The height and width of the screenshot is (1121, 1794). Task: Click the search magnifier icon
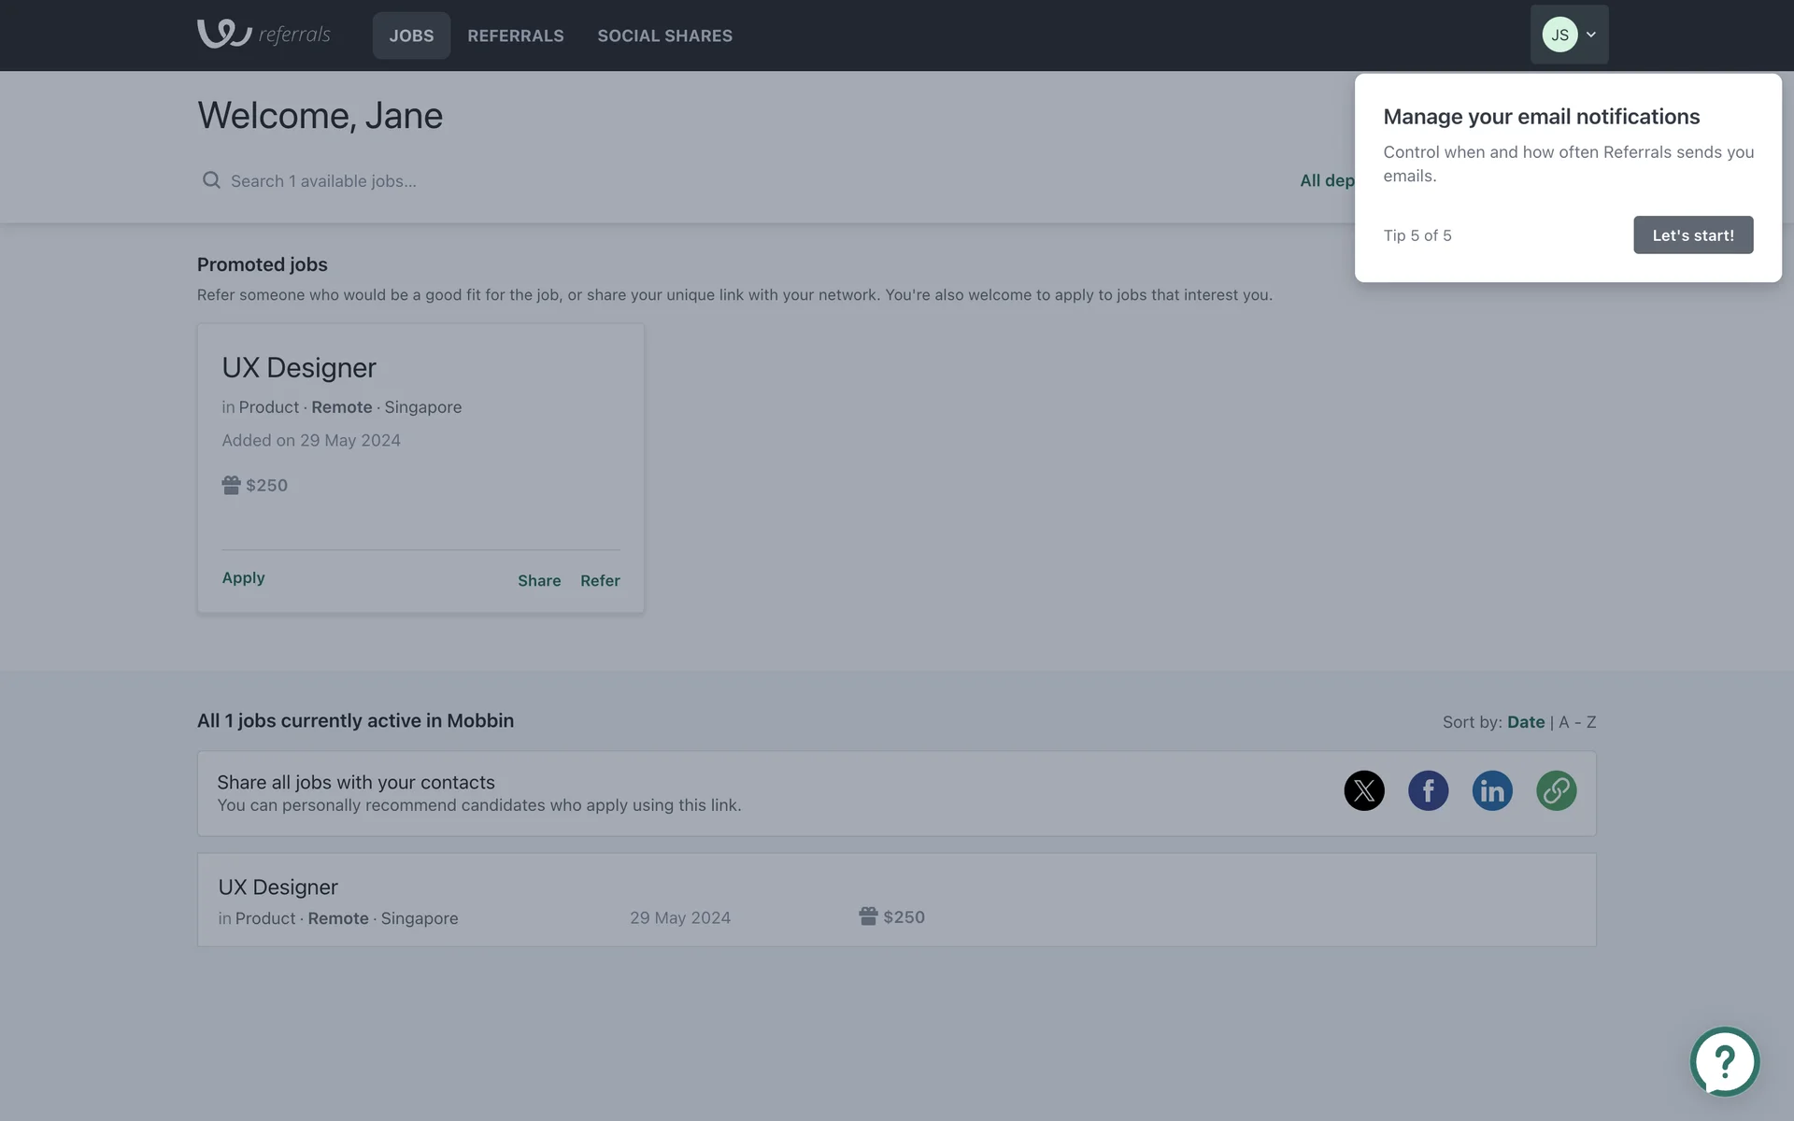211,180
